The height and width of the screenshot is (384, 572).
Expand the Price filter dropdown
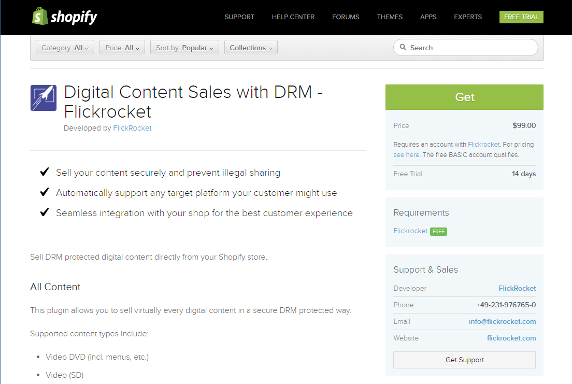click(x=122, y=48)
